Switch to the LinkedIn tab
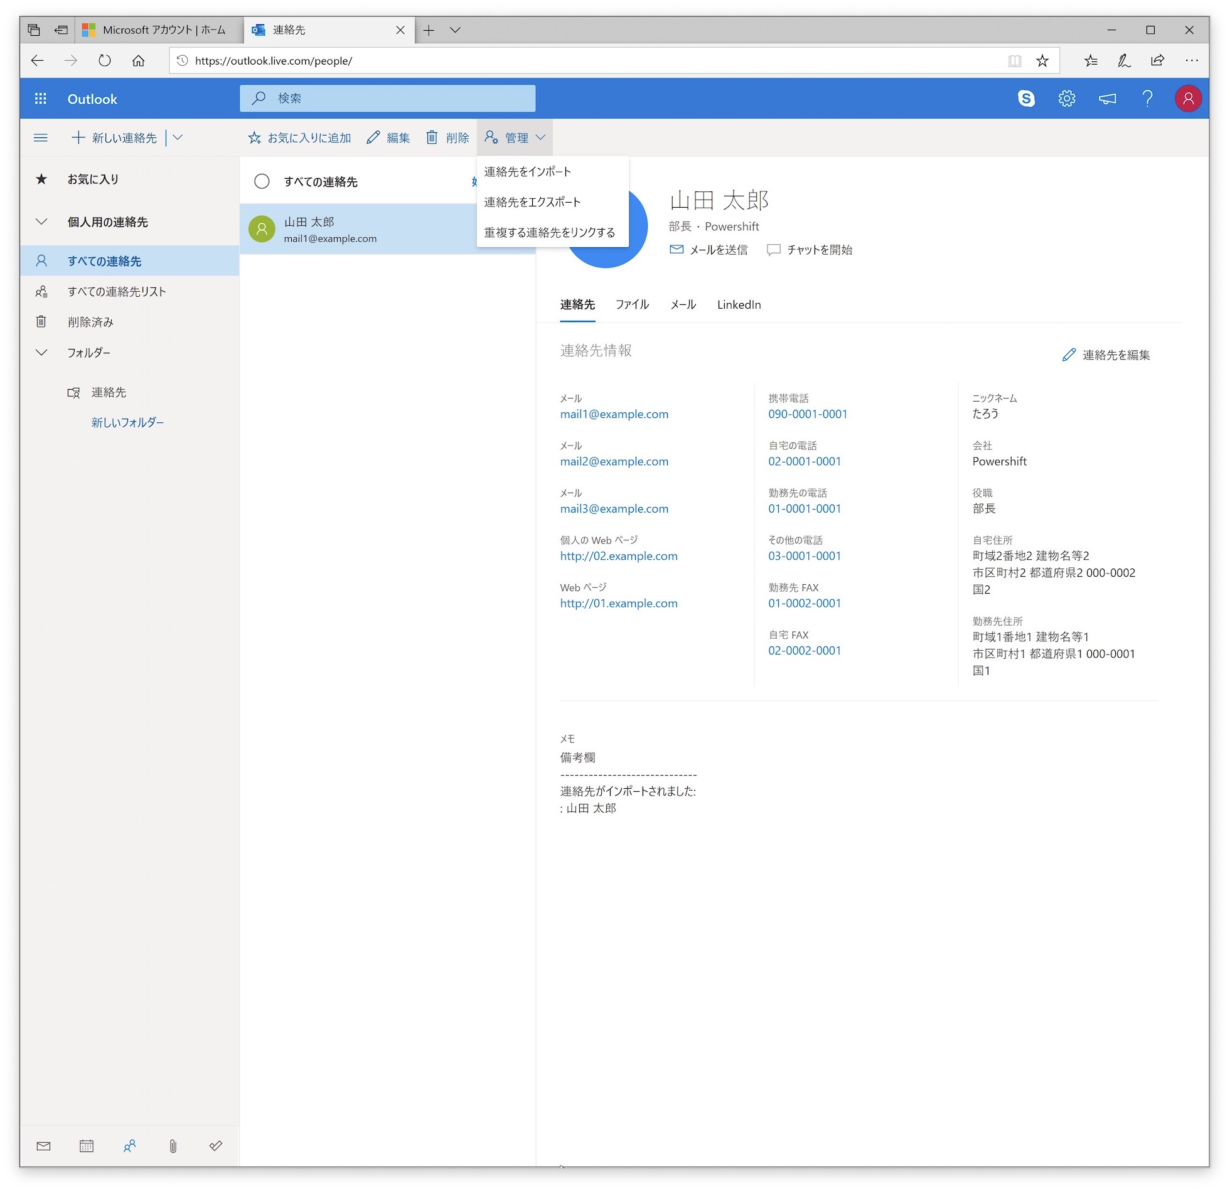The height and width of the screenshot is (1191, 1230). click(739, 304)
